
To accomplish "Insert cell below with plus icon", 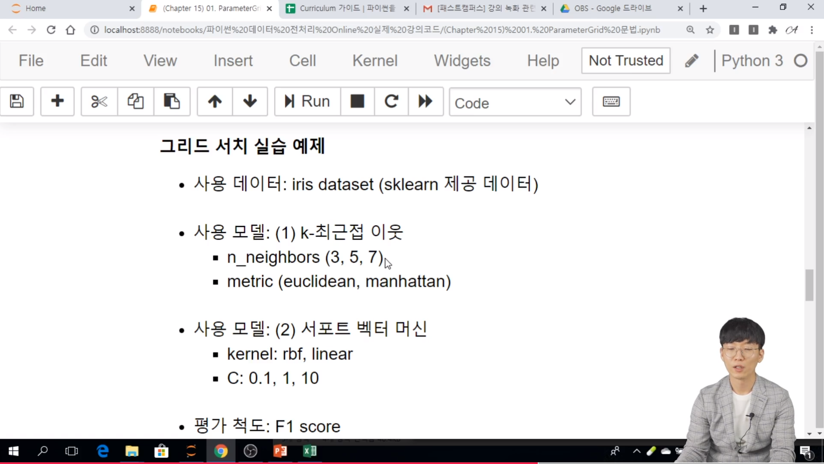I will click(57, 102).
